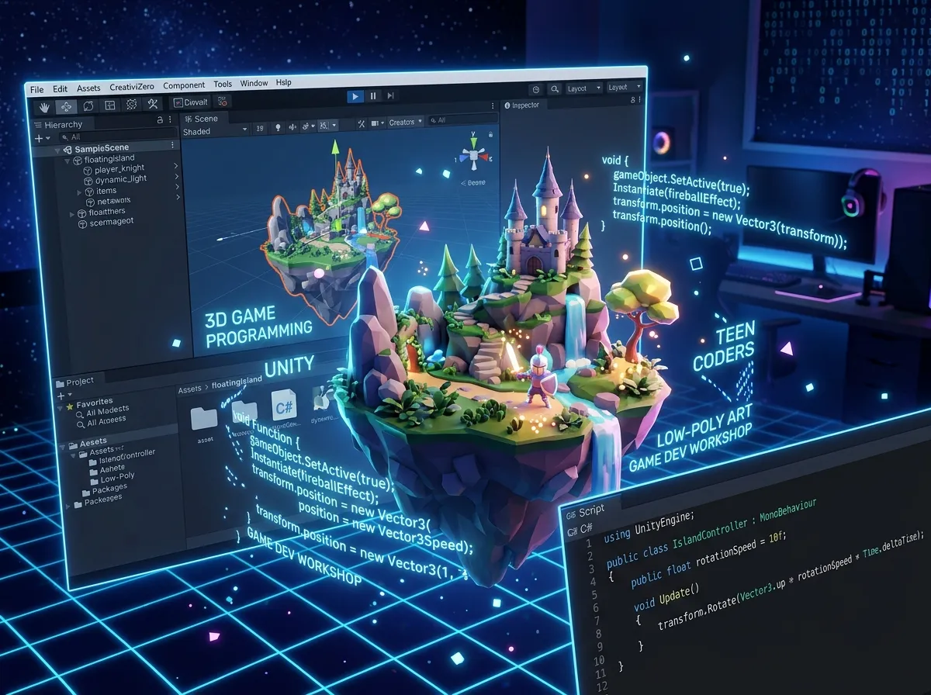The image size is (931, 695).
Task: Open the Component menu
Action: pyautogui.click(x=184, y=85)
